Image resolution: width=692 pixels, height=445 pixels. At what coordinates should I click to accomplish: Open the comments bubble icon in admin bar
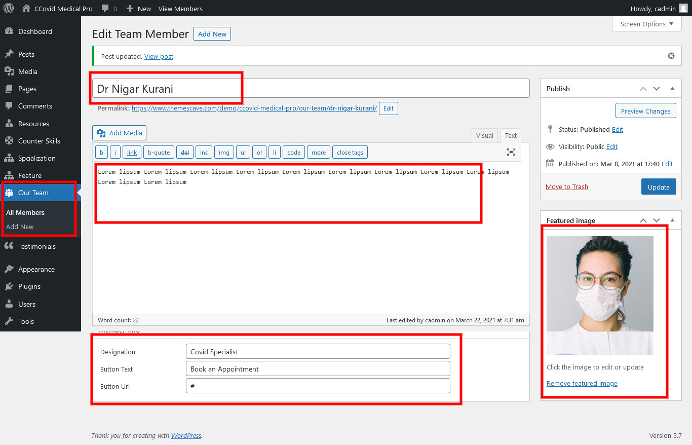click(x=105, y=8)
